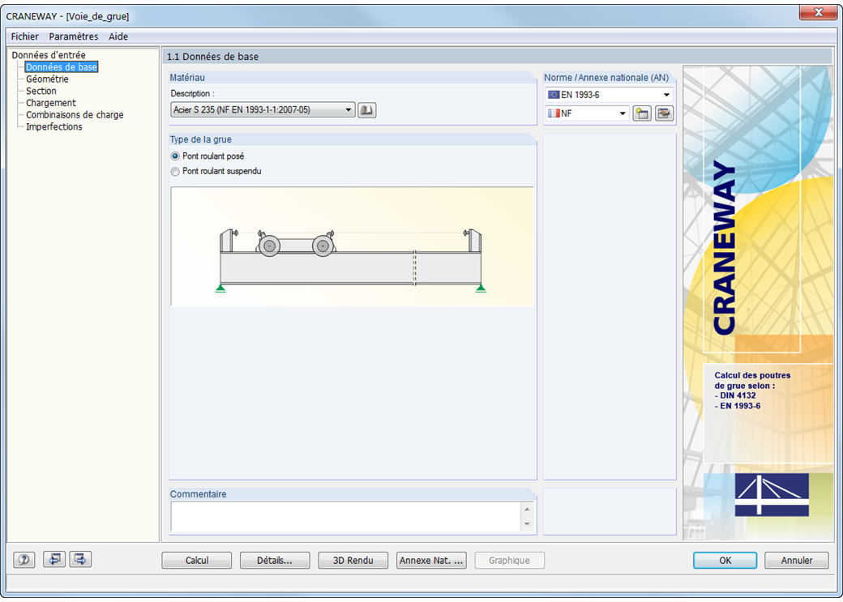Click the OK button
This screenshot has width=843, height=602.
coord(725,560)
